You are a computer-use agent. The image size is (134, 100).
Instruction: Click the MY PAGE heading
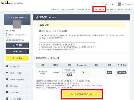[41, 17]
